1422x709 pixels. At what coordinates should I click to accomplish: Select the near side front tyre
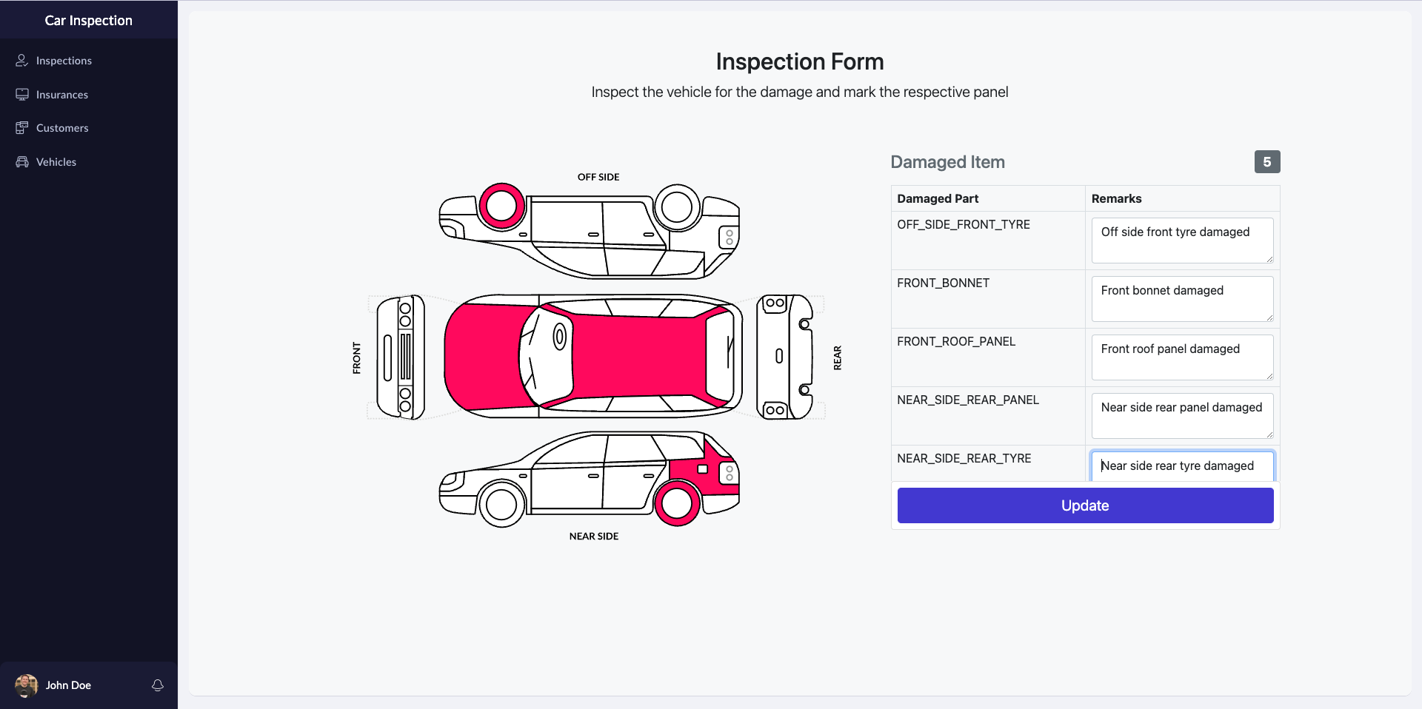pyautogui.click(x=502, y=505)
